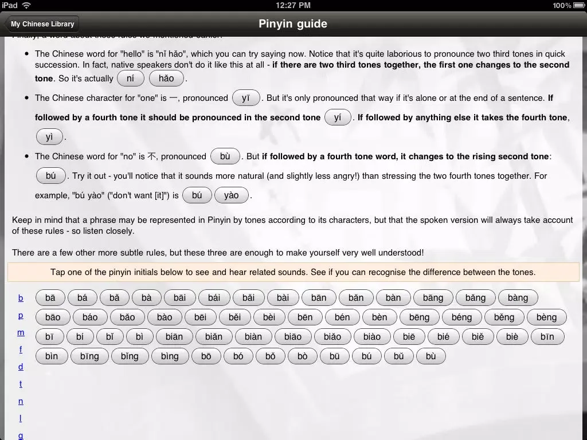The height and width of the screenshot is (440, 587).
Task: Tap the 'bò' pinyin button
Action: tap(303, 356)
